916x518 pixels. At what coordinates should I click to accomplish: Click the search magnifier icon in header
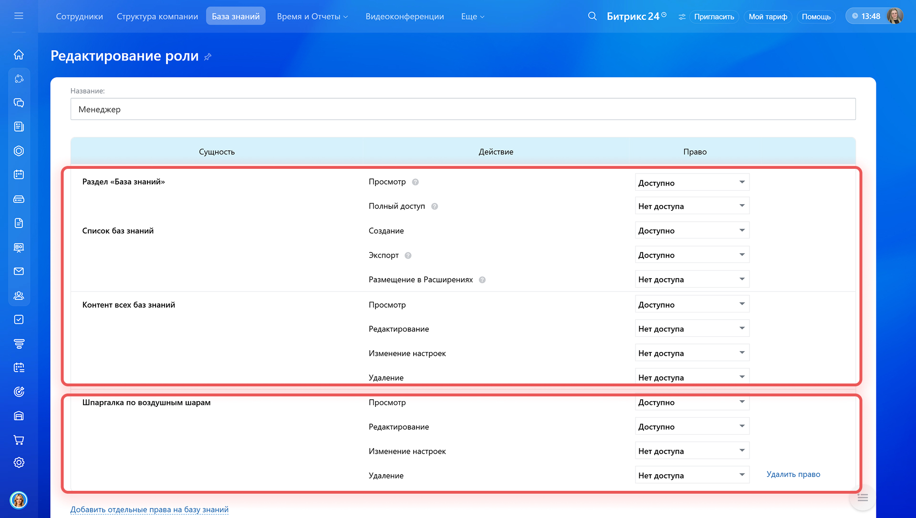point(592,16)
